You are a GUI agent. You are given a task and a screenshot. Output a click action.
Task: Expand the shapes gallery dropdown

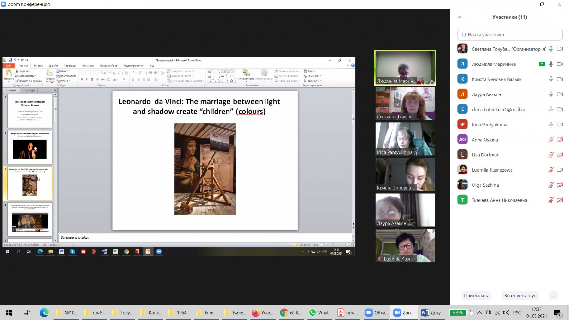click(x=236, y=81)
